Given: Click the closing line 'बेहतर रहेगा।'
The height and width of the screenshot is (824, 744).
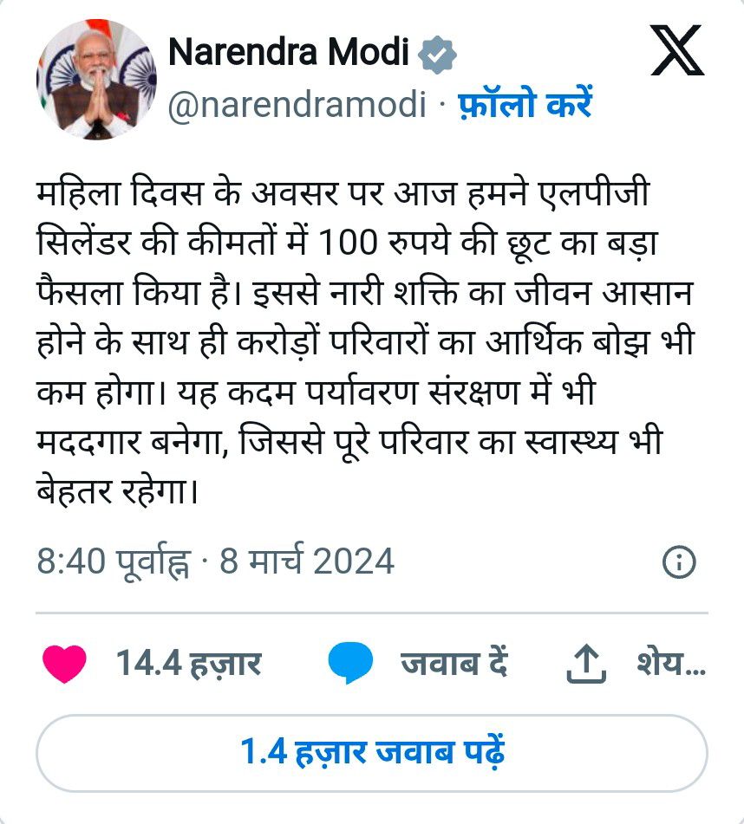Looking at the screenshot, I should [x=117, y=492].
